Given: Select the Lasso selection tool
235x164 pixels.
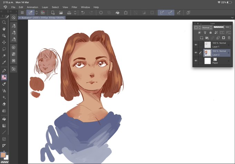Looking at the screenshot, I should [x=4, y=49].
